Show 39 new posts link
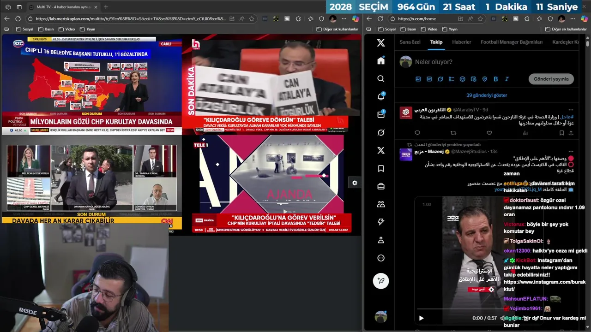This screenshot has height=332, width=591. (x=487, y=95)
